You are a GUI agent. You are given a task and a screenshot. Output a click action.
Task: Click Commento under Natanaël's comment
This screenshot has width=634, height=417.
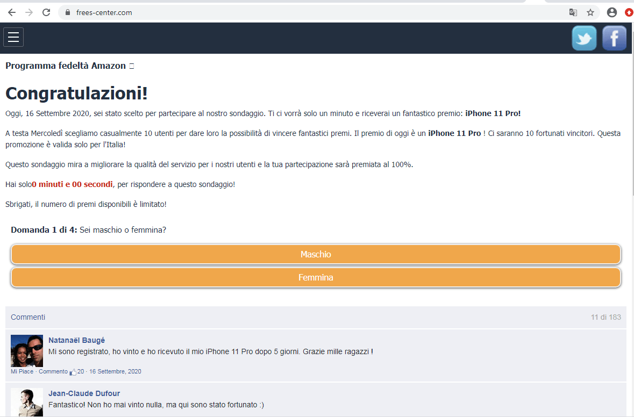point(53,371)
